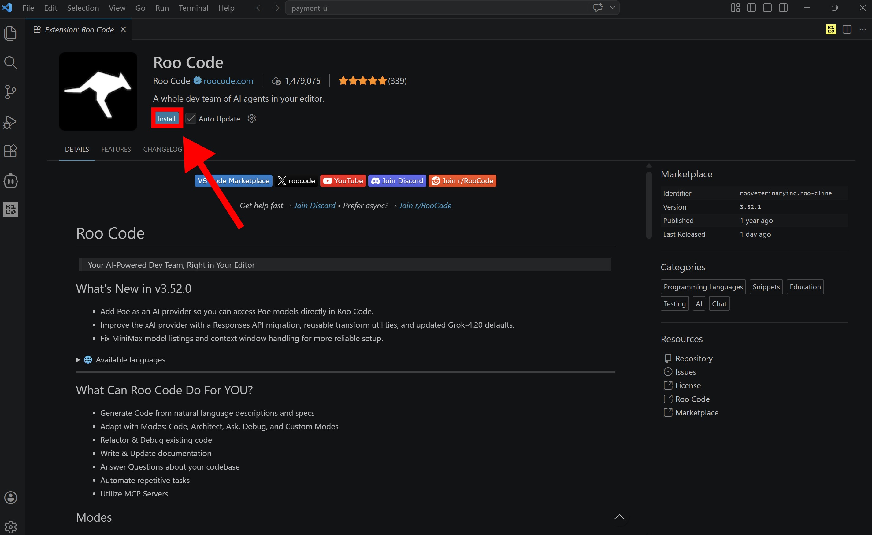The image size is (872, 535).
Task: Click the Manage gear in activity bar
Action: tap(11, 526)
